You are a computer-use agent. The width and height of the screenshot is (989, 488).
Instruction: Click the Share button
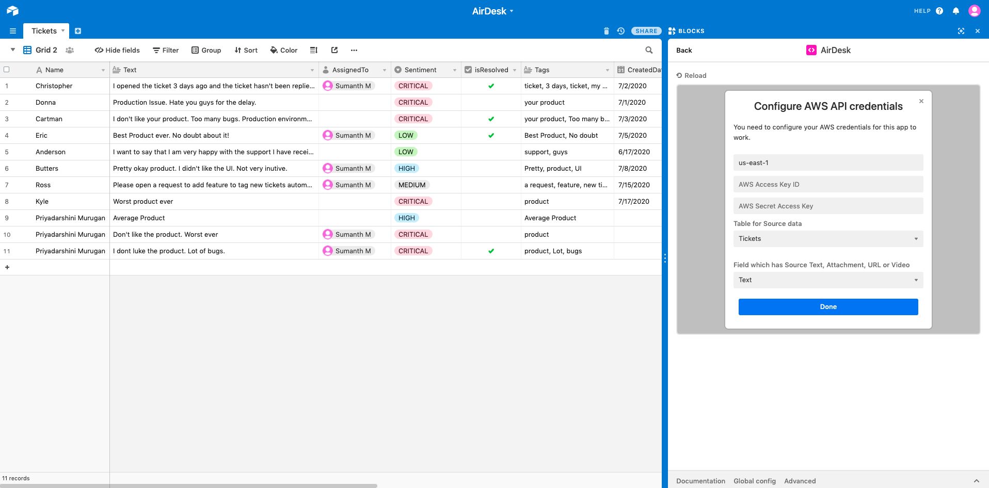(x=646, y=31)
